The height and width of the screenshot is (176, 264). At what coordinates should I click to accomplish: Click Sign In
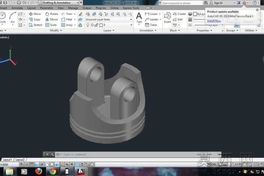[x=216, y=3]
